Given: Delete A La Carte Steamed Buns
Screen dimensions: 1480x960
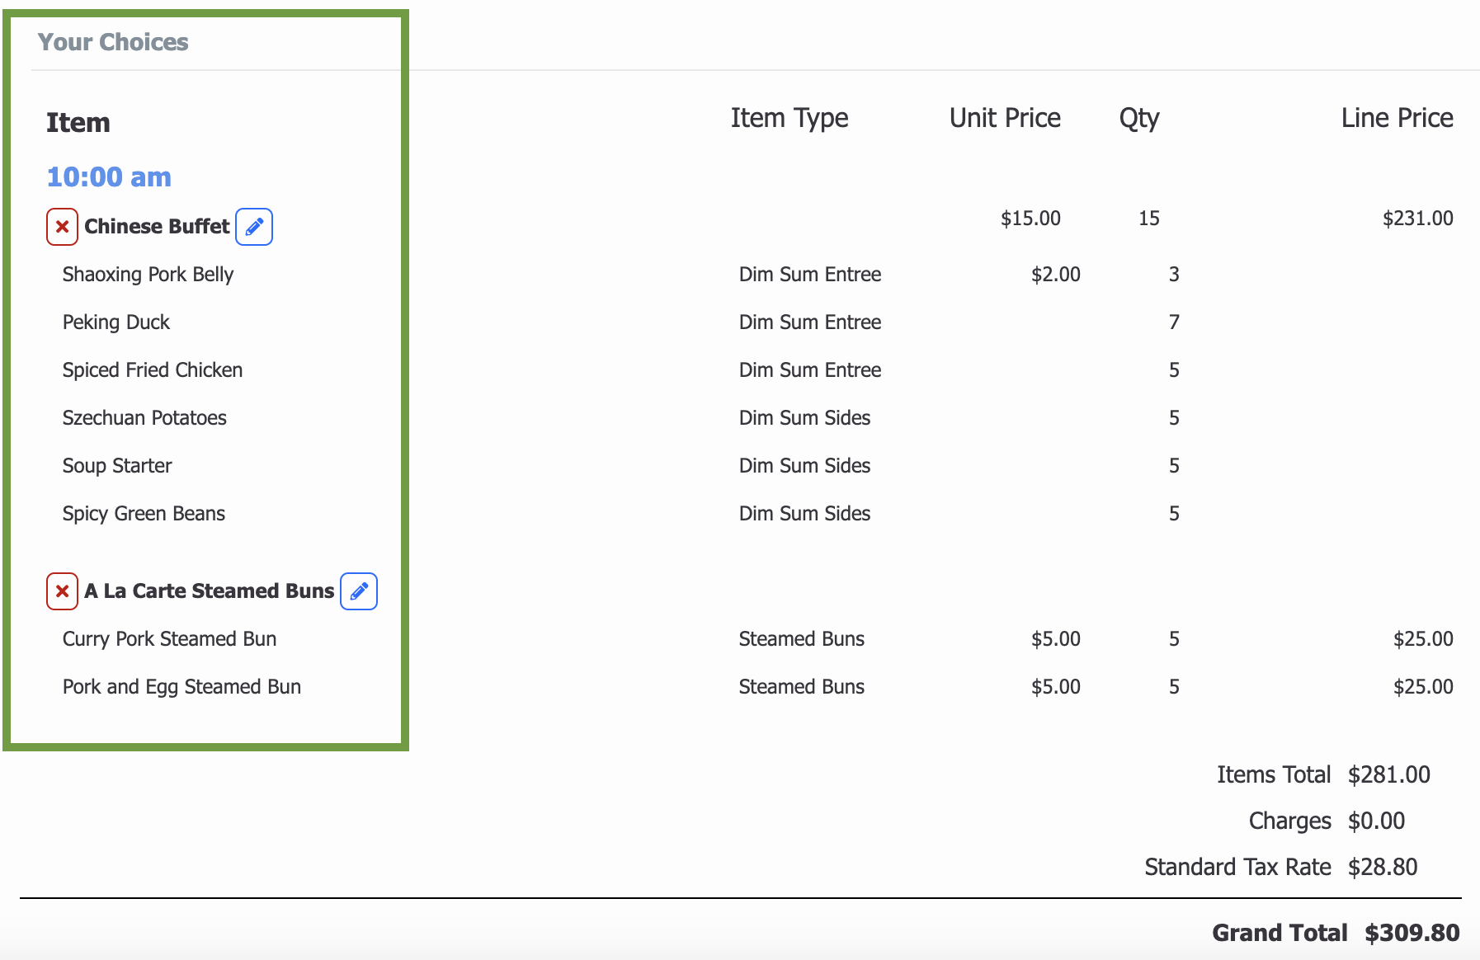Looking at the screenshot, I should [x=62, y=591].
